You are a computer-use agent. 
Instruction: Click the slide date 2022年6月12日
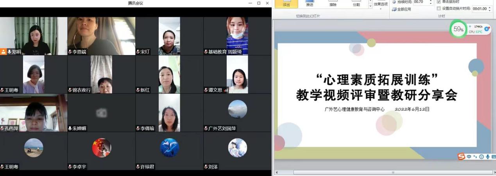point(412,109)
